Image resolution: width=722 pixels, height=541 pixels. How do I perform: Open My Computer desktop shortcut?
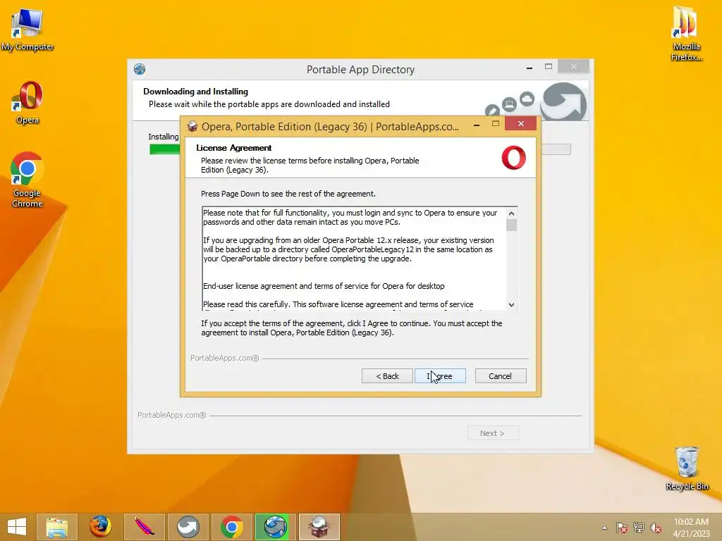pyautogui.click(x=27, y=30)
